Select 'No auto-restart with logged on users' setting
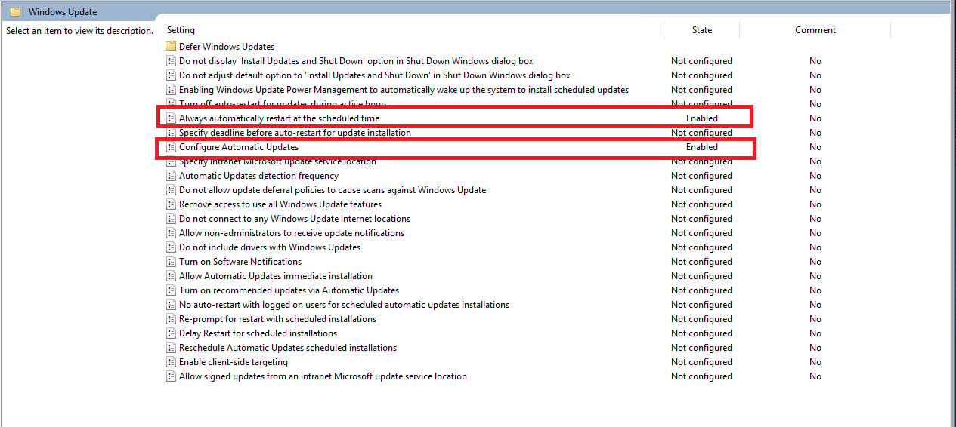The image size is (956, 427). [x=344, y=305]
